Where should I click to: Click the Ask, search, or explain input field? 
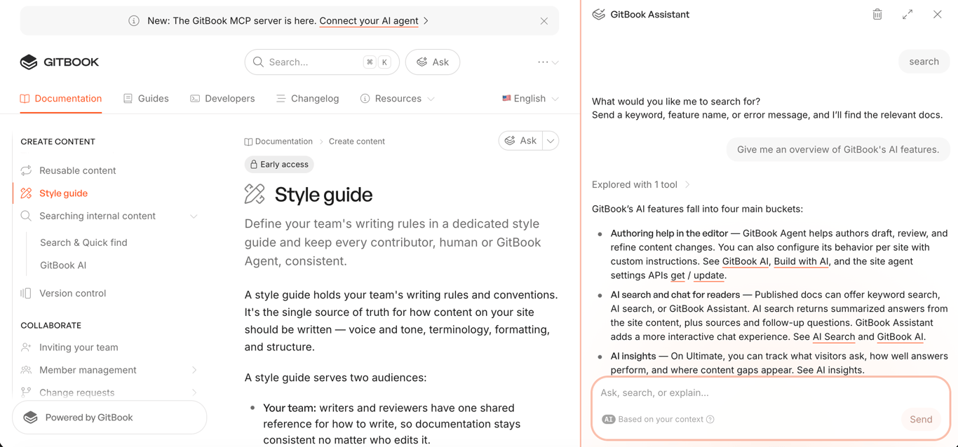point(771,393)
